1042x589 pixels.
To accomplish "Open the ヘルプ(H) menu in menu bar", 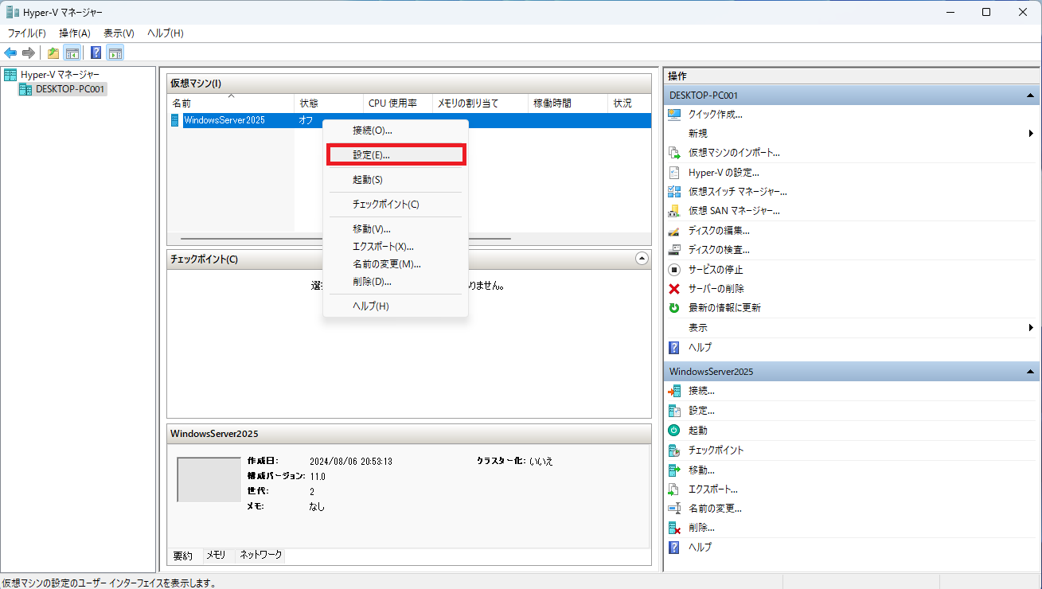I will tap(166, 33).
